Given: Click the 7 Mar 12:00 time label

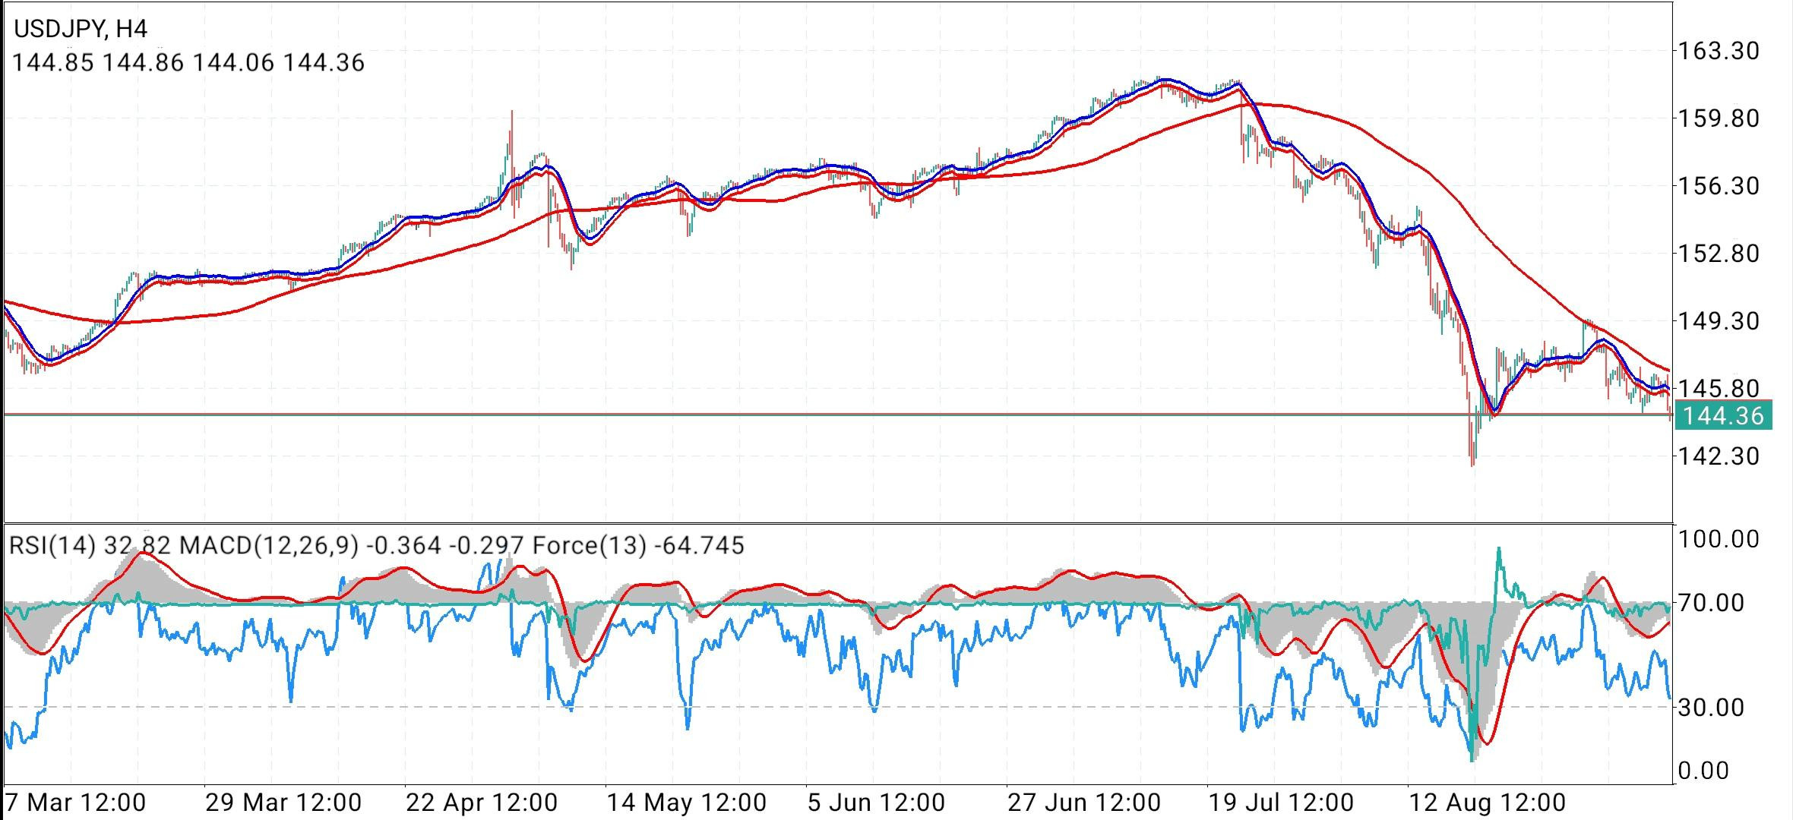Looking at the screenshot, I should tap(75, 803).
